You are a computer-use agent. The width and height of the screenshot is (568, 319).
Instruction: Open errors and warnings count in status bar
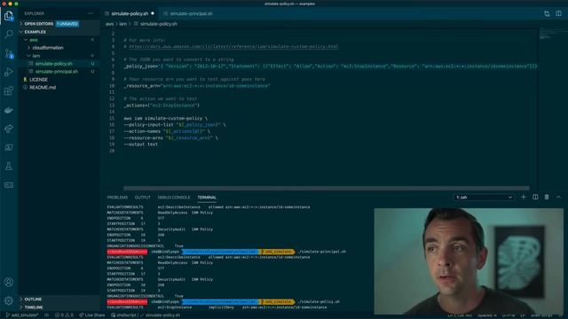click(64, 315)
